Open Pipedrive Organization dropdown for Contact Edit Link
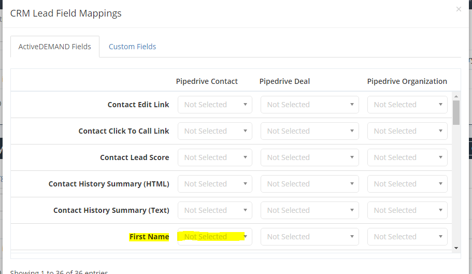The width and height of the screenshot is (472, 274). point(407,105)
